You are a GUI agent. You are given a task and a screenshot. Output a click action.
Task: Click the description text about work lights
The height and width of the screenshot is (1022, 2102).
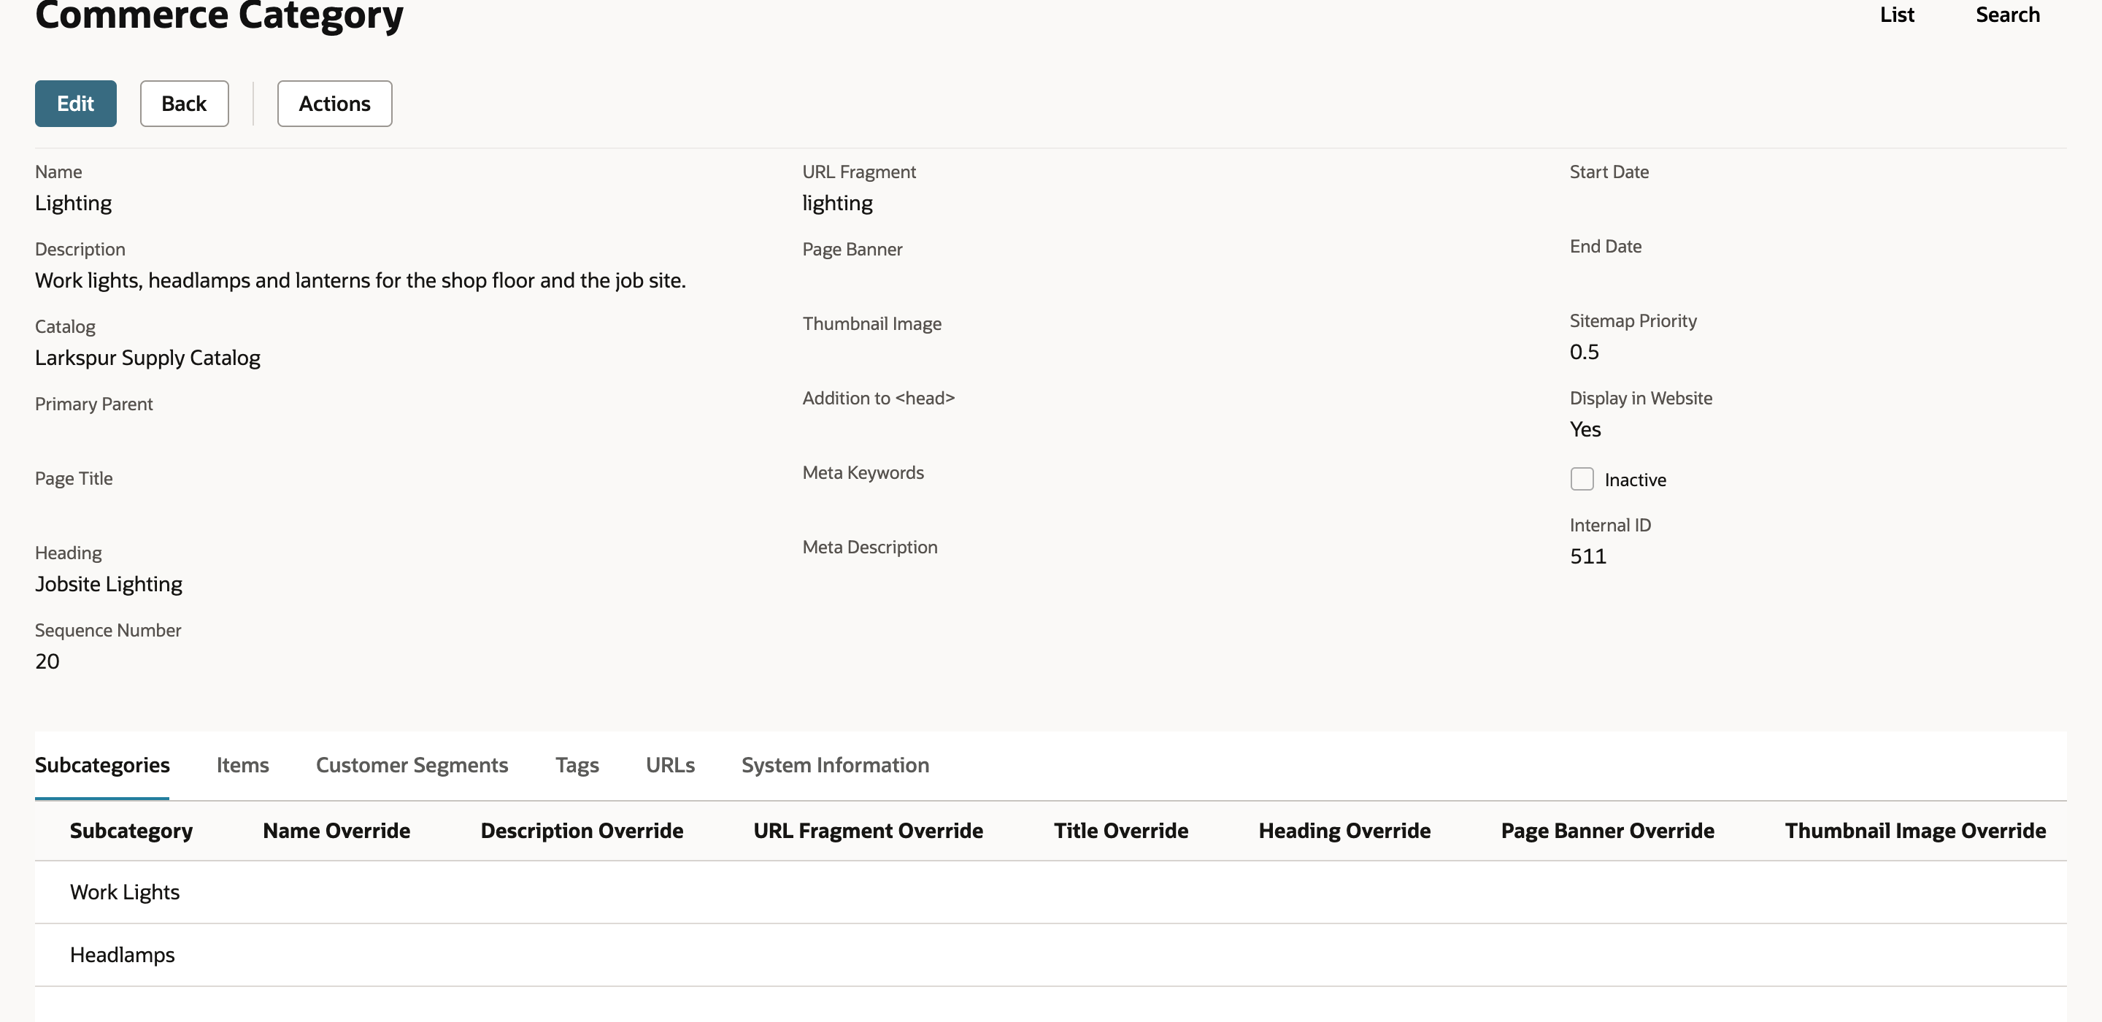pos(361,281)
